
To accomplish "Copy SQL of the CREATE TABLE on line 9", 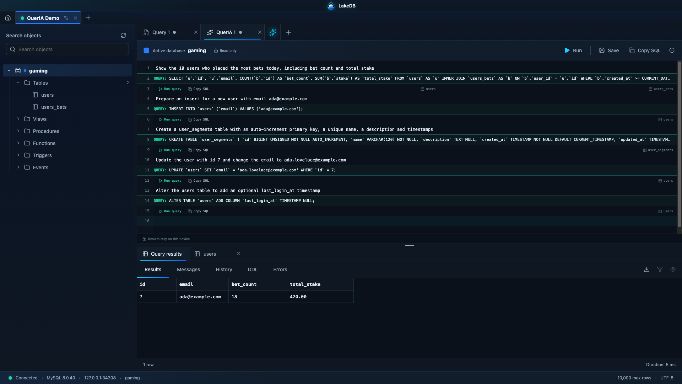I will pos(199,150).
